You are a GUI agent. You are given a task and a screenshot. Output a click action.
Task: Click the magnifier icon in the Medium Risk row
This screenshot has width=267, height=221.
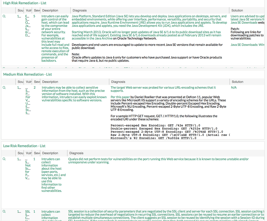tap(4, 88)
